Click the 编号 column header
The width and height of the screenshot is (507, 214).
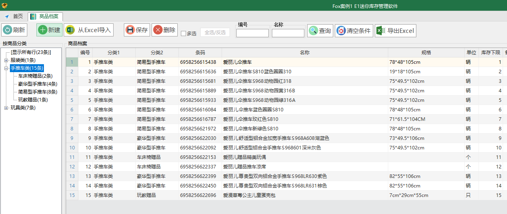coord(85,53)
